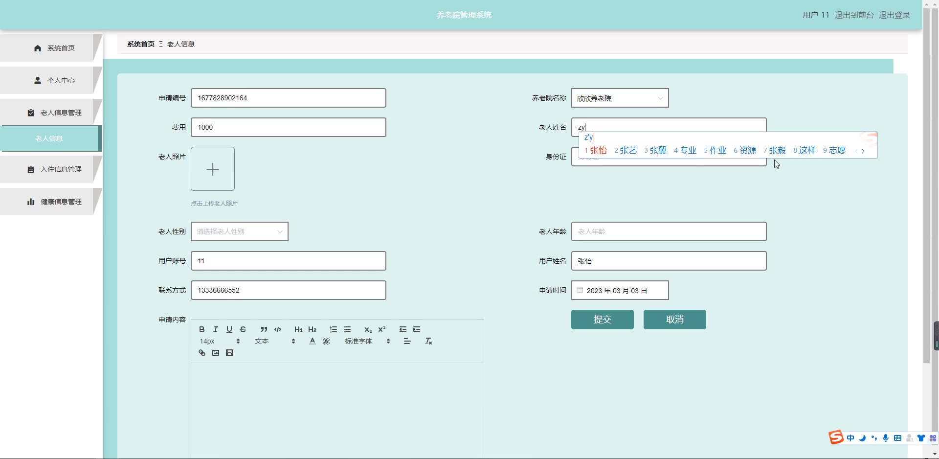Decrease indent in the editor
Screen dimensions: 939x459
tap(403, 329)
